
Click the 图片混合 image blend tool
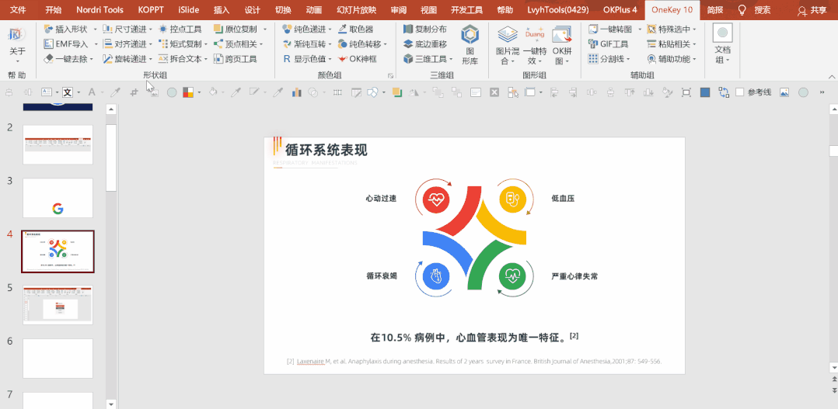(507, 45)
